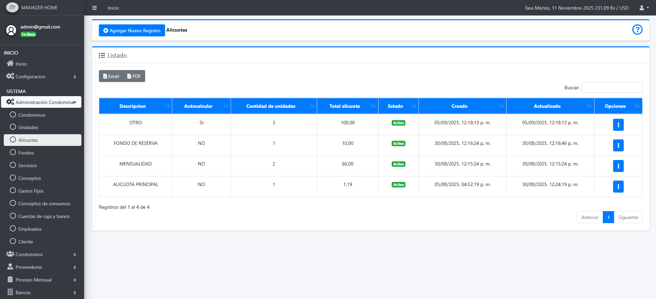Viewport: 656px width, 299px height.
Task: Click the Siguiente pagination button
Action: point(628,217)
